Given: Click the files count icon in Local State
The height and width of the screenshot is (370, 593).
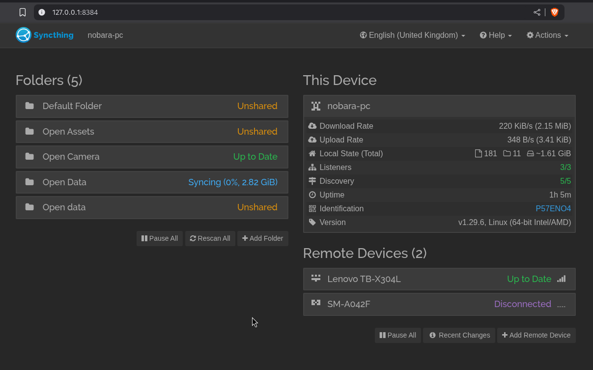Looking at the screenshot, I should [x=479, y=153].
